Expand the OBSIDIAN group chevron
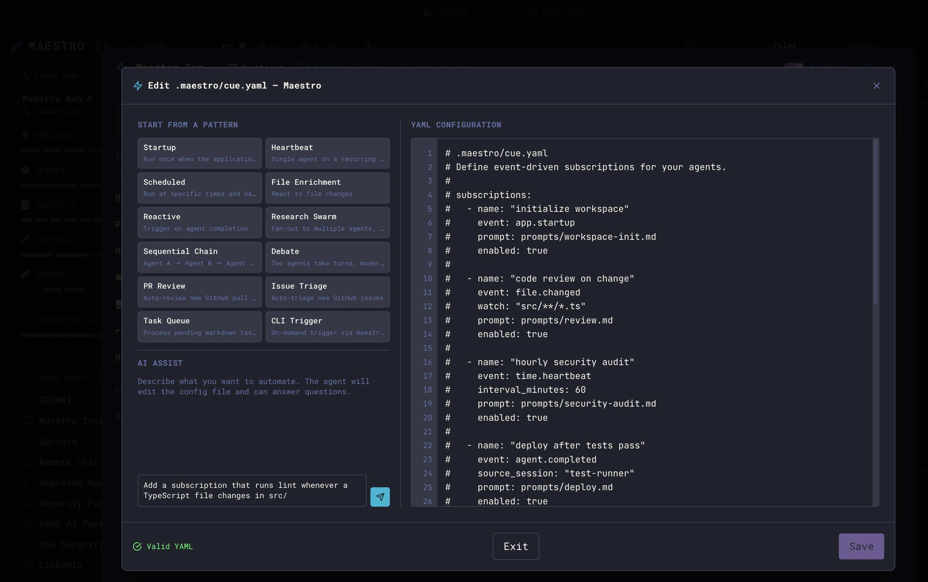Screen dimensions: 928x582 click(x=11, y=135)
